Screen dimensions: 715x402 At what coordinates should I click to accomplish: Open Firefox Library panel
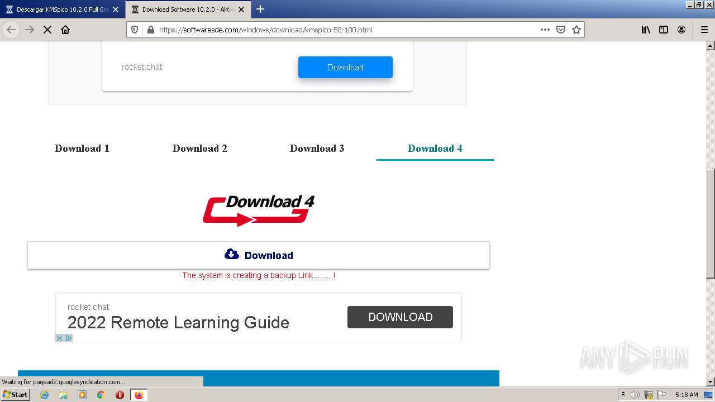pyautogui.click(x=646, y=30)
